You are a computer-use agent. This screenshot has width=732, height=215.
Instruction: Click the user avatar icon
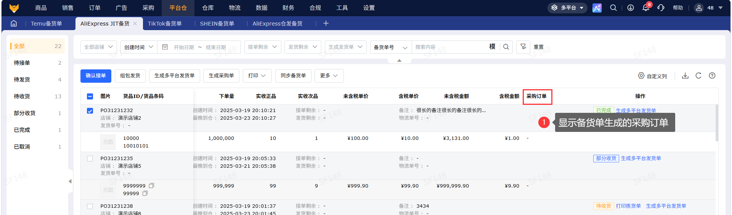699,8
